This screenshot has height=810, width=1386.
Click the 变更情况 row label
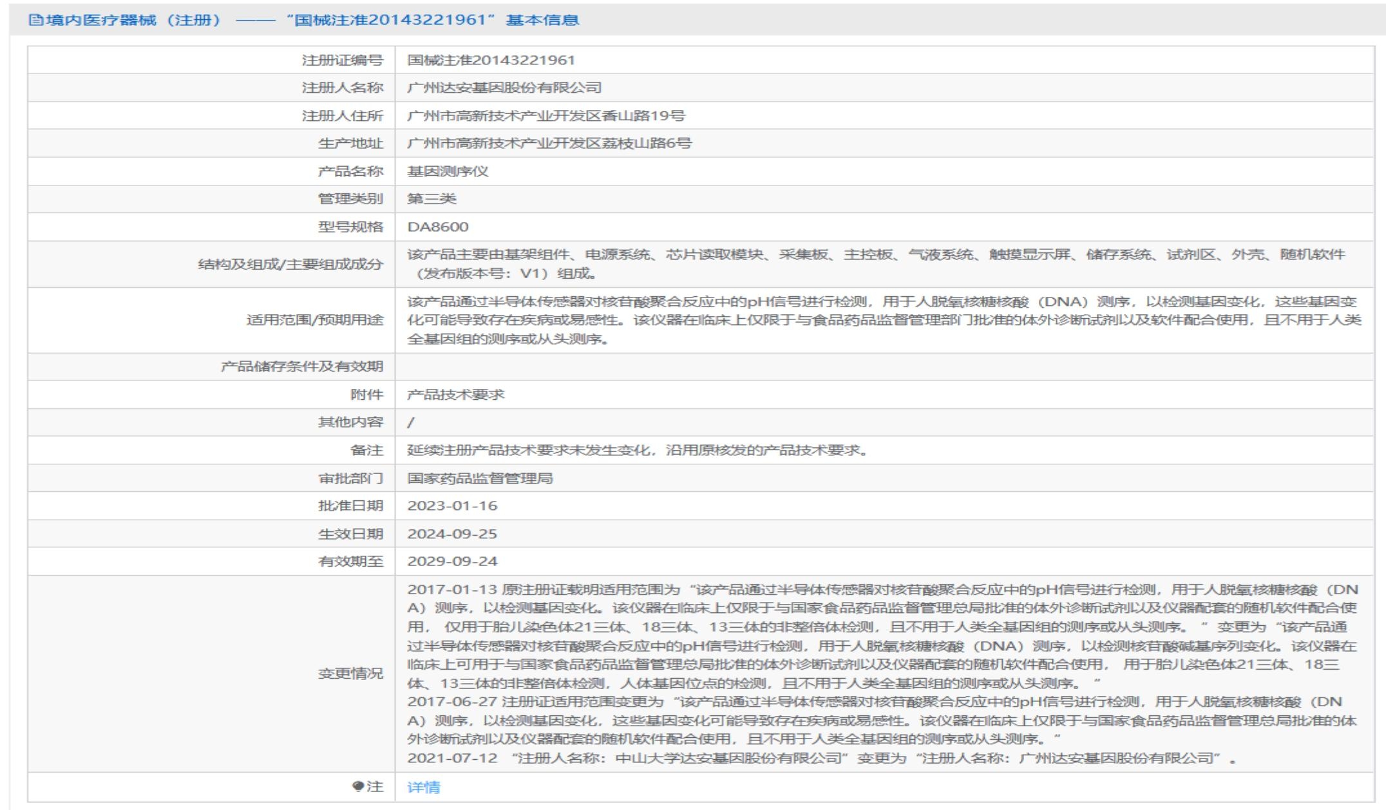[350, 673]
